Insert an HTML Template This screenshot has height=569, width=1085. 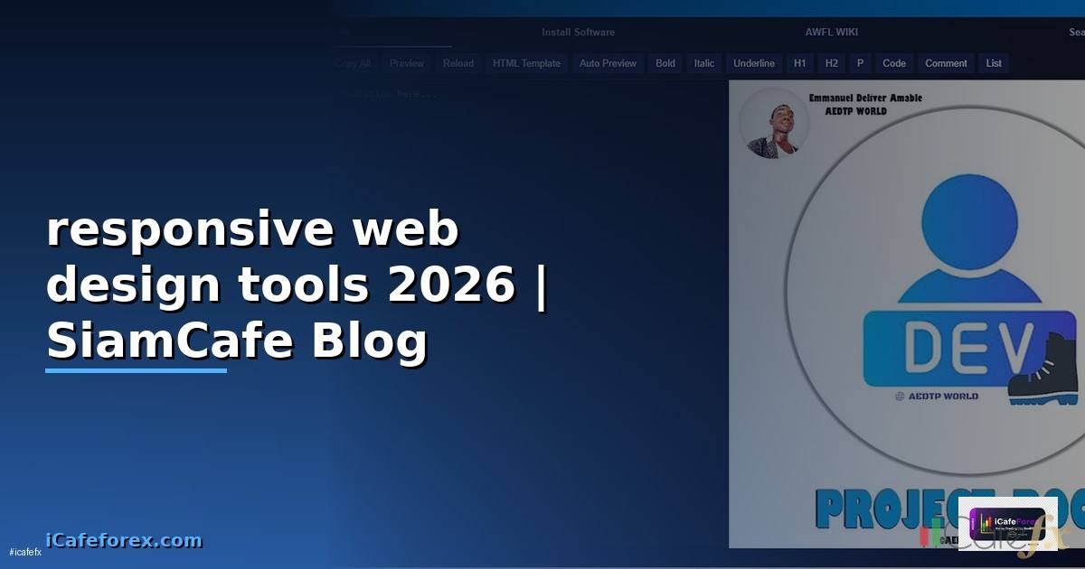coord(526,63)
